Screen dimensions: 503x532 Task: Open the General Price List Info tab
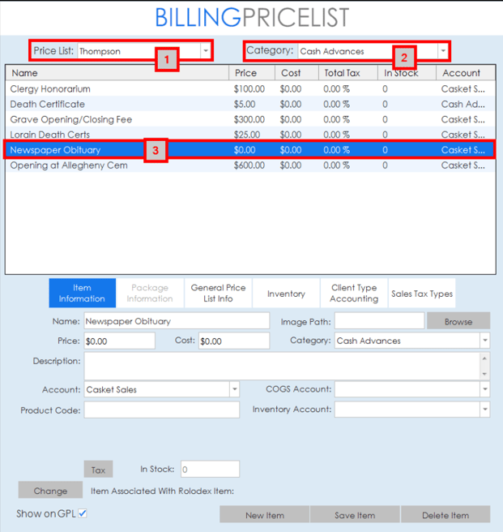pyautogui.click(x=218, y=293)
